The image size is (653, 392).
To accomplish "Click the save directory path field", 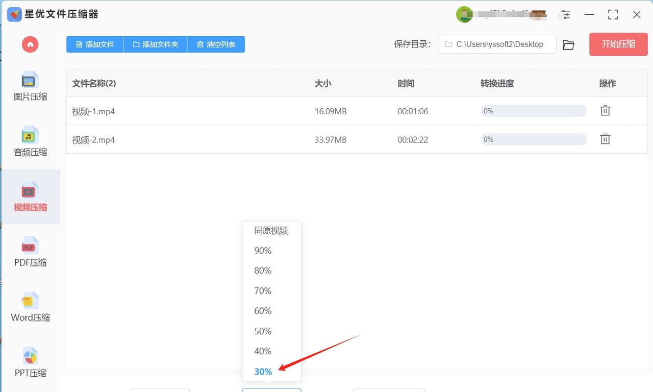I will click(x=497, y=44).
